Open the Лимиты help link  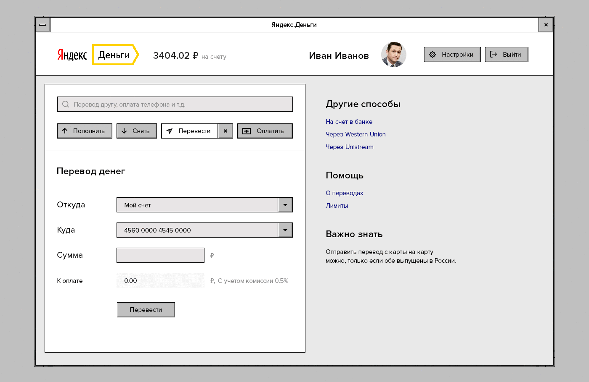pos(337,206)
